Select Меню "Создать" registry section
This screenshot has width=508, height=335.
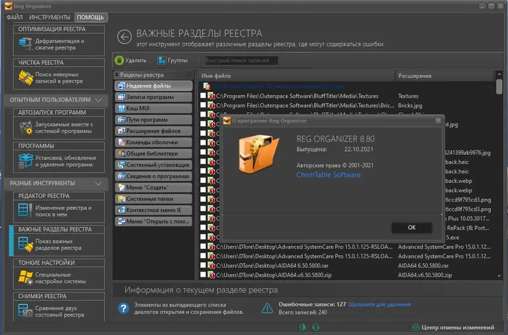tap(153, 188)
